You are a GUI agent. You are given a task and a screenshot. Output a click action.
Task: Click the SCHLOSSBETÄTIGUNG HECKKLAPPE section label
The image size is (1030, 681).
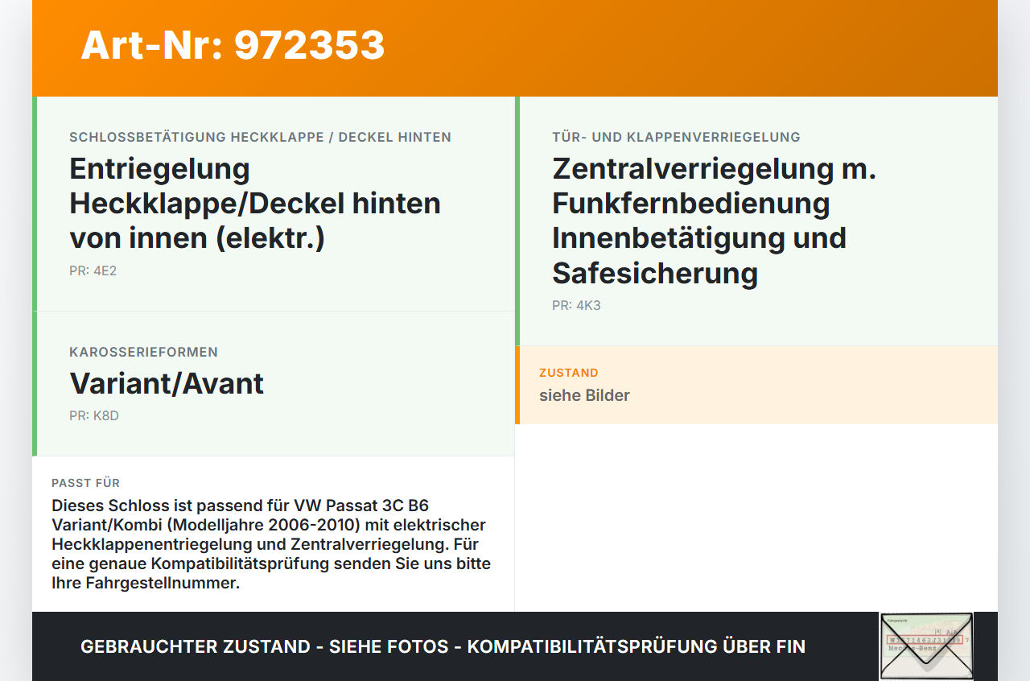[259, 137]
